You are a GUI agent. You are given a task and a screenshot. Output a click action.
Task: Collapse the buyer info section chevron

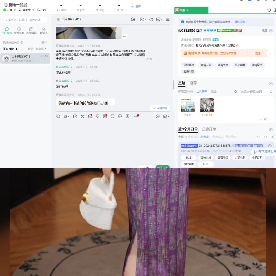[x=271, y=31]
